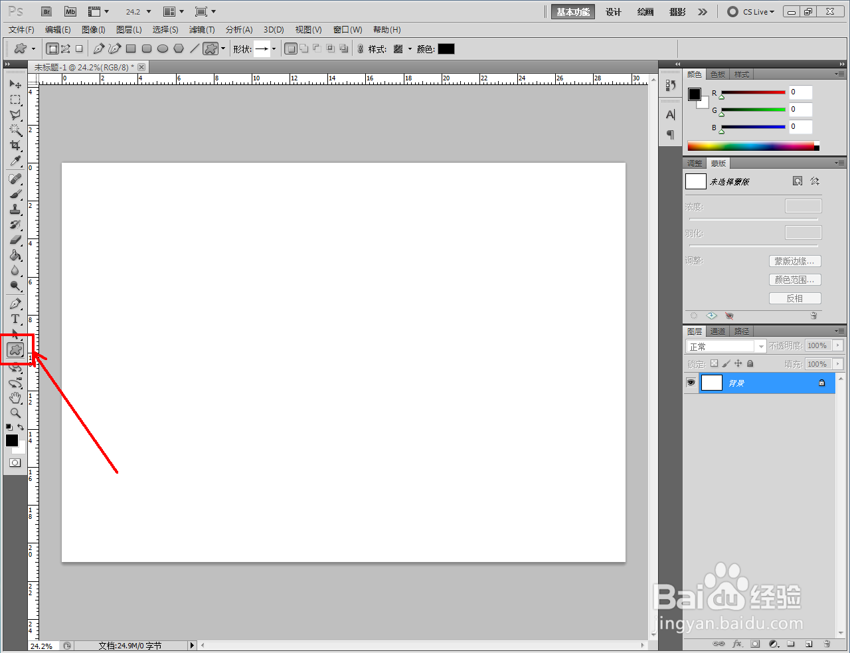Enable Paths mode in options bar
This screenshot has height=653, width=850.
[x=66, y=48]
